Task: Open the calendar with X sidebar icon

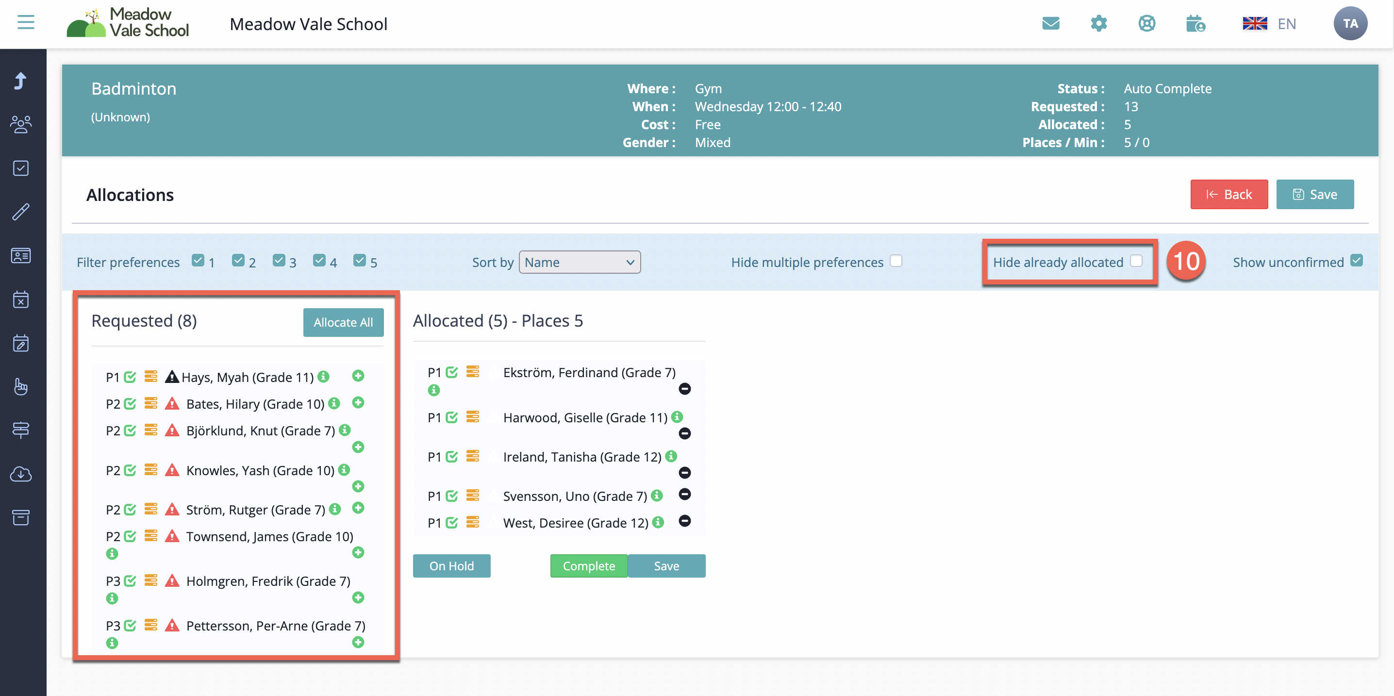Action: coord(20,299)
